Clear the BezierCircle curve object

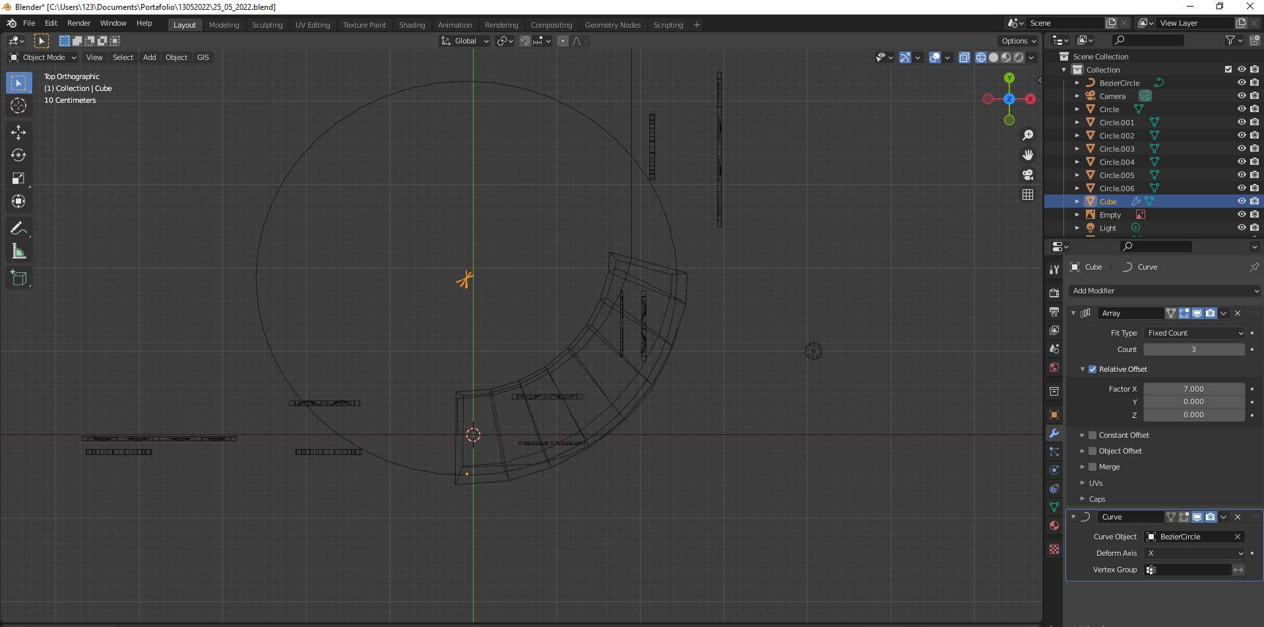pos(1238,537)
